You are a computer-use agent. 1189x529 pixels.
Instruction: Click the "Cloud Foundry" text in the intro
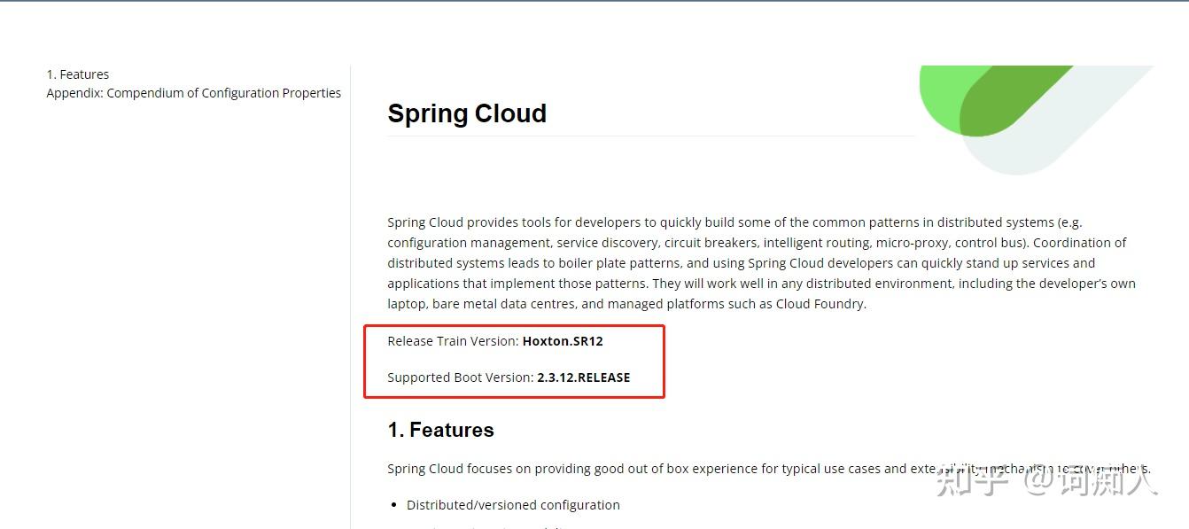coord(820,304)
